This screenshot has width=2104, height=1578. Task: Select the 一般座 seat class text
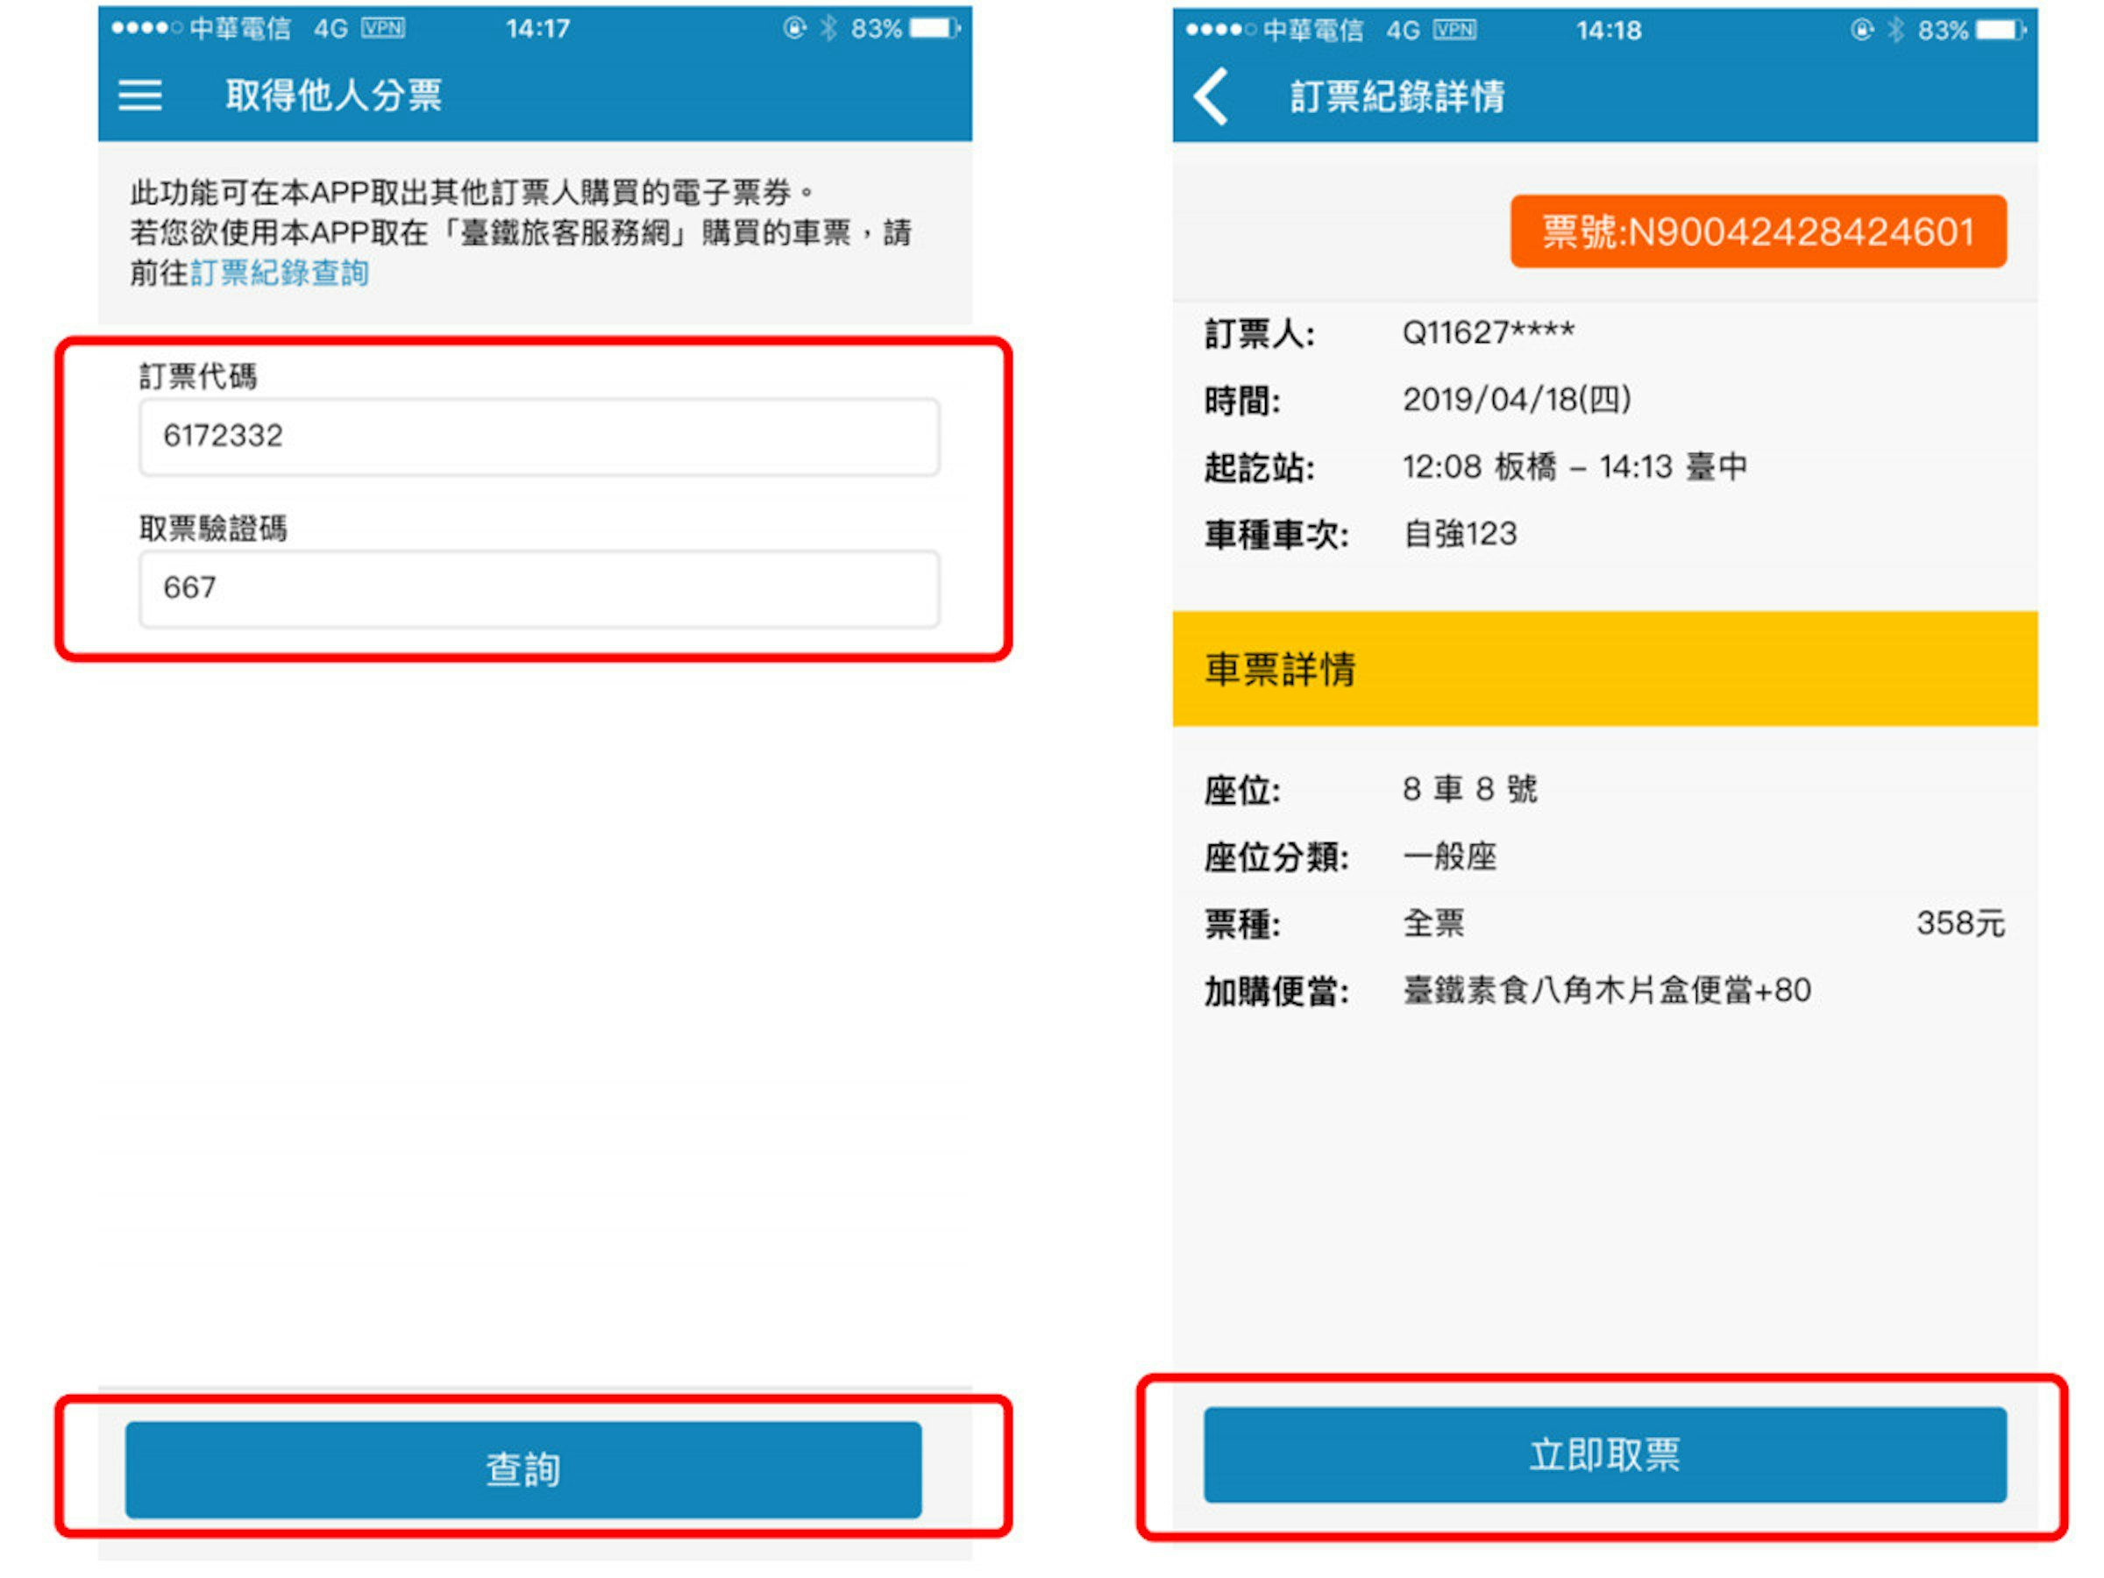click(x=1450, y=856)
